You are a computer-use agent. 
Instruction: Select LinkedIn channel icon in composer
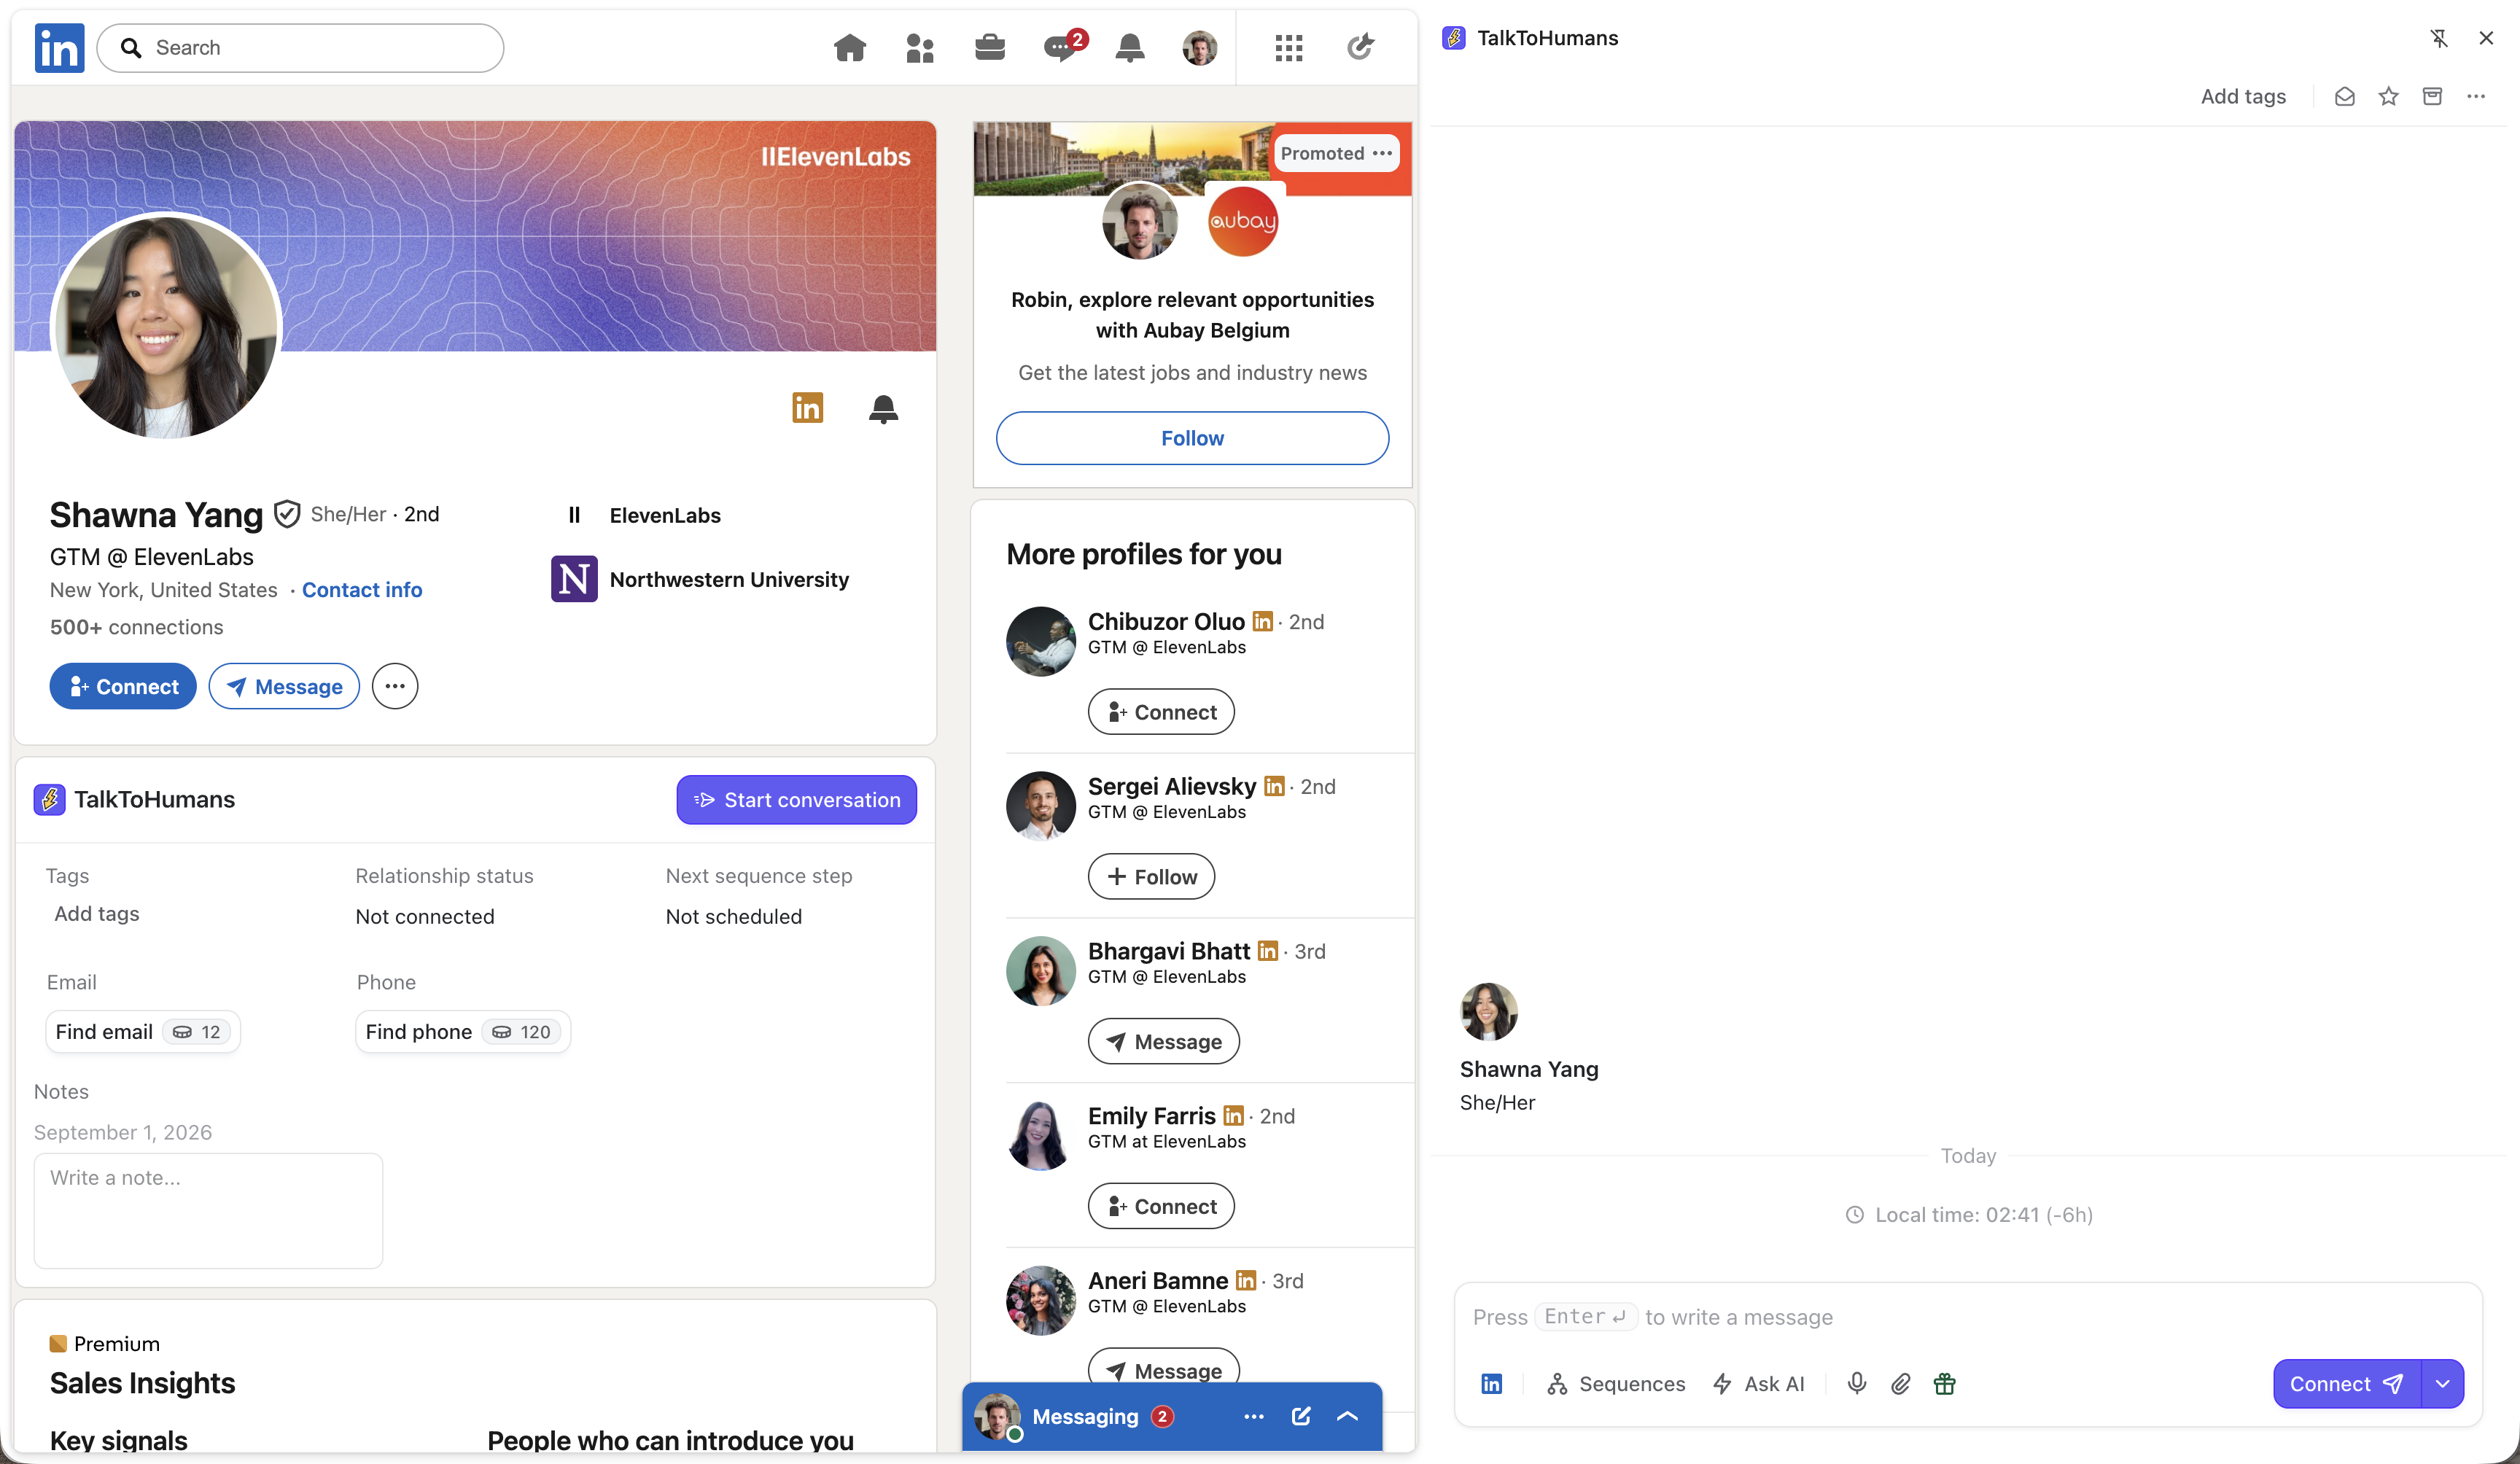coord(1491,1383)
